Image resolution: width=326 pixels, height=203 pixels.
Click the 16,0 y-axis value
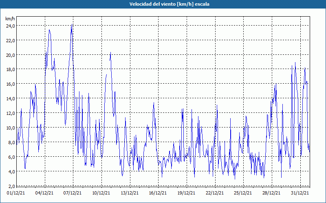pos(11,84)
